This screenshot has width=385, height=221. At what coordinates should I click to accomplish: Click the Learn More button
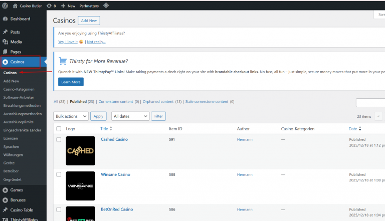coord(71,82)
